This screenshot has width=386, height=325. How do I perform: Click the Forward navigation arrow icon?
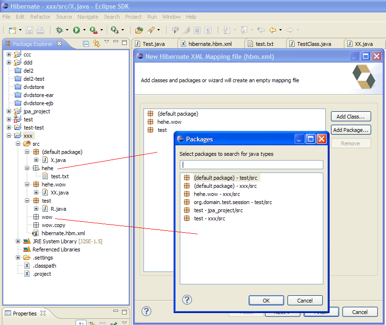tap(290, 30)
